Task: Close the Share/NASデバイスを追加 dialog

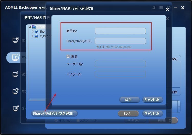Action: pyautogui.click(x=167, y=9)
